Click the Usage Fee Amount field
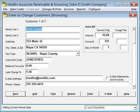The image size is (140, 112). point(120,35)
